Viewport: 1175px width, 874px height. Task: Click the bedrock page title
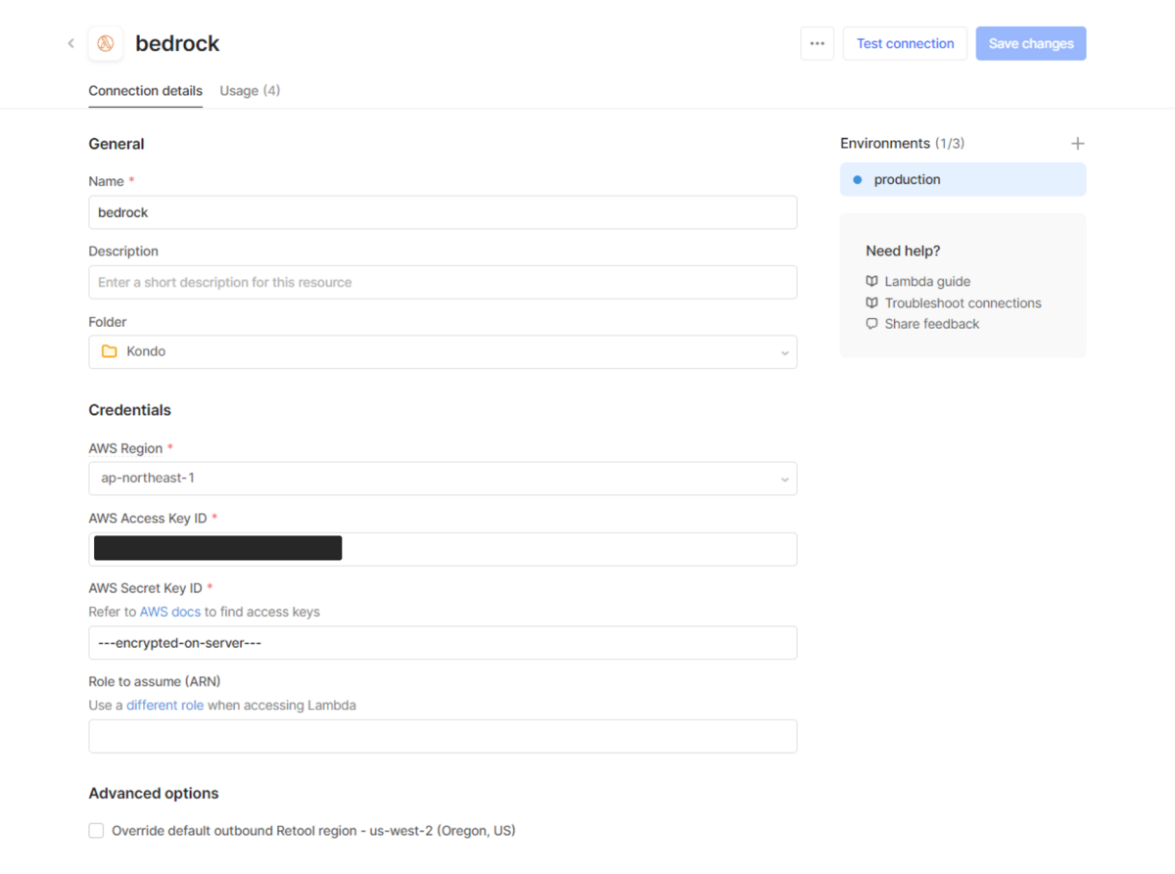tap(177, 43)
